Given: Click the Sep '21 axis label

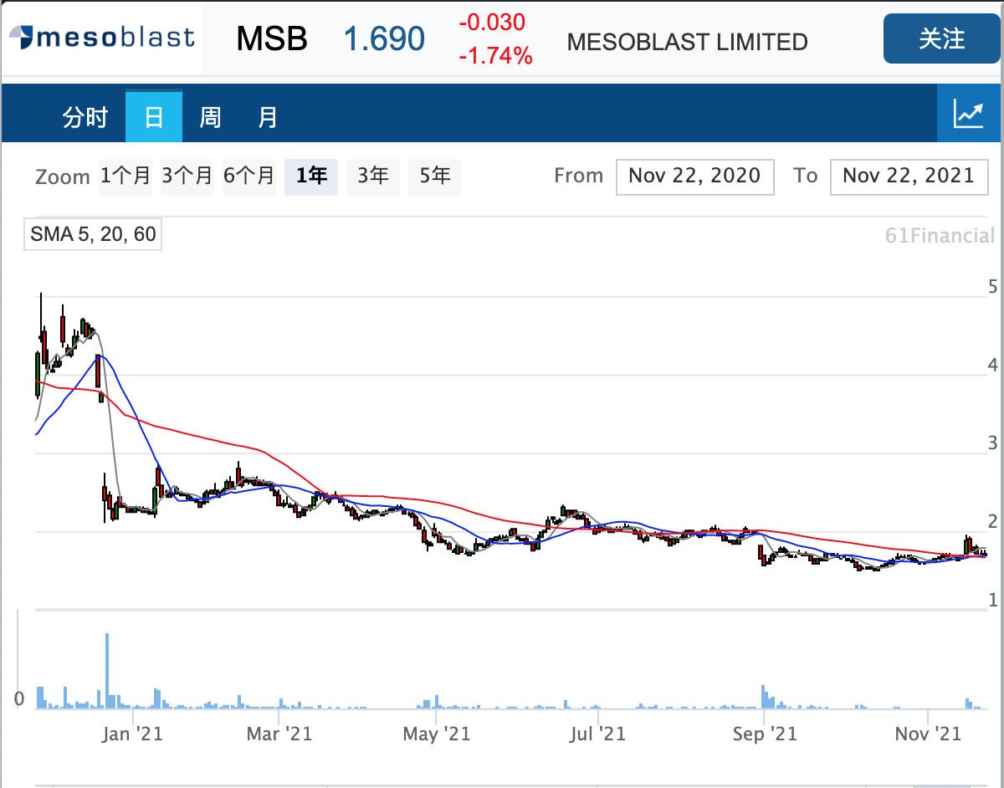Looking at the screenshot, I should [x=765, y=734].
